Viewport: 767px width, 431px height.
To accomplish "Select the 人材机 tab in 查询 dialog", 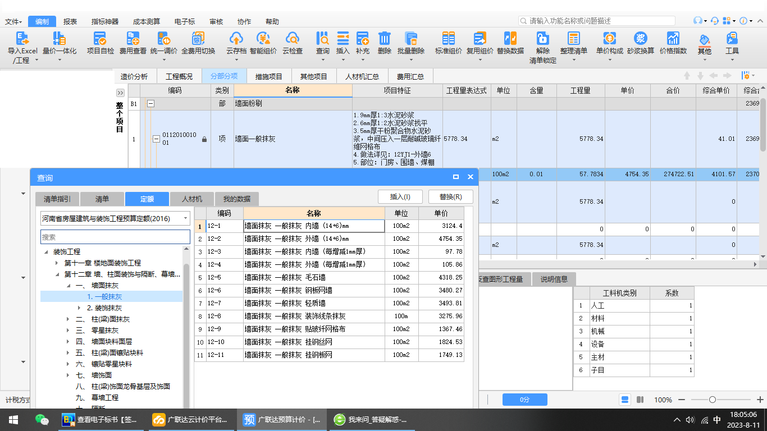I will pyautogui.click(x=192, y=199).
